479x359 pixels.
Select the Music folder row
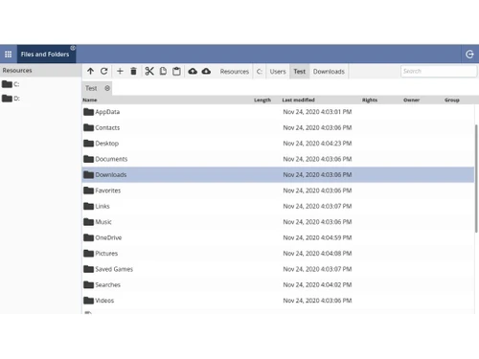tap(278, 222)
